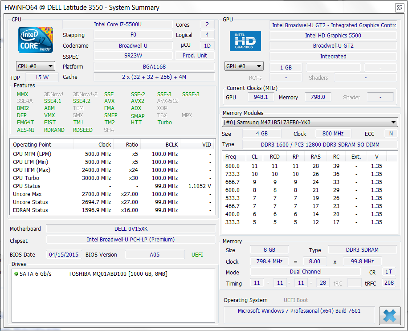
Task: Click the µCU value 1D
Action: pyautogui.click(x=208, y=45)
